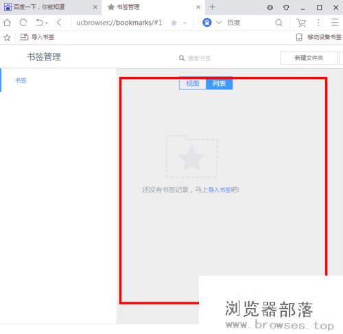Click the undo closed tab icon
Image resolution: width=343 pixels, height=334 pixels.
coord(40,23)
